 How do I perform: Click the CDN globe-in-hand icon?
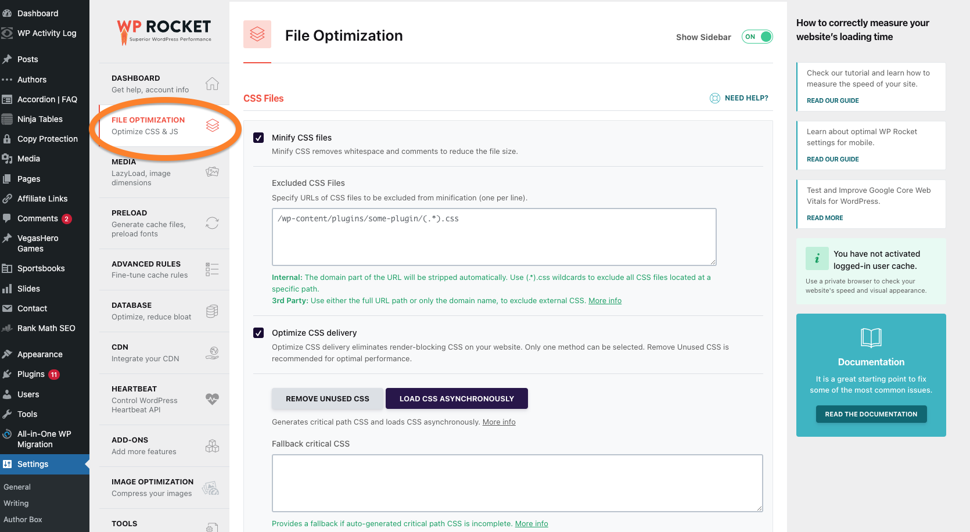point(213,353)
